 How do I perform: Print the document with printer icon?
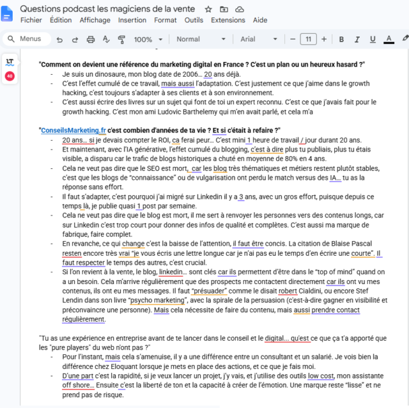(91, 40)
